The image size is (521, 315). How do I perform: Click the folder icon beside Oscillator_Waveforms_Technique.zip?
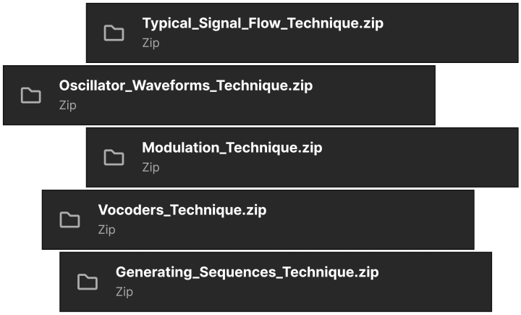(31, 96)
